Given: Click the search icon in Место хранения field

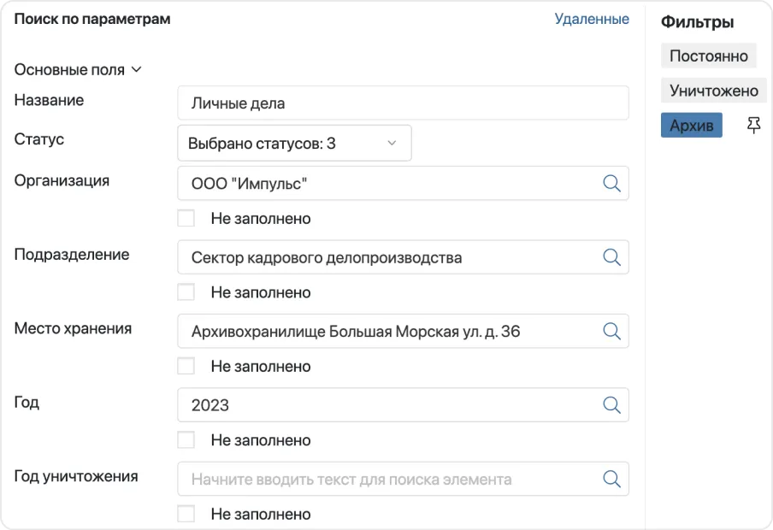Looking at the screenshot, I should [x=611, y=331].
